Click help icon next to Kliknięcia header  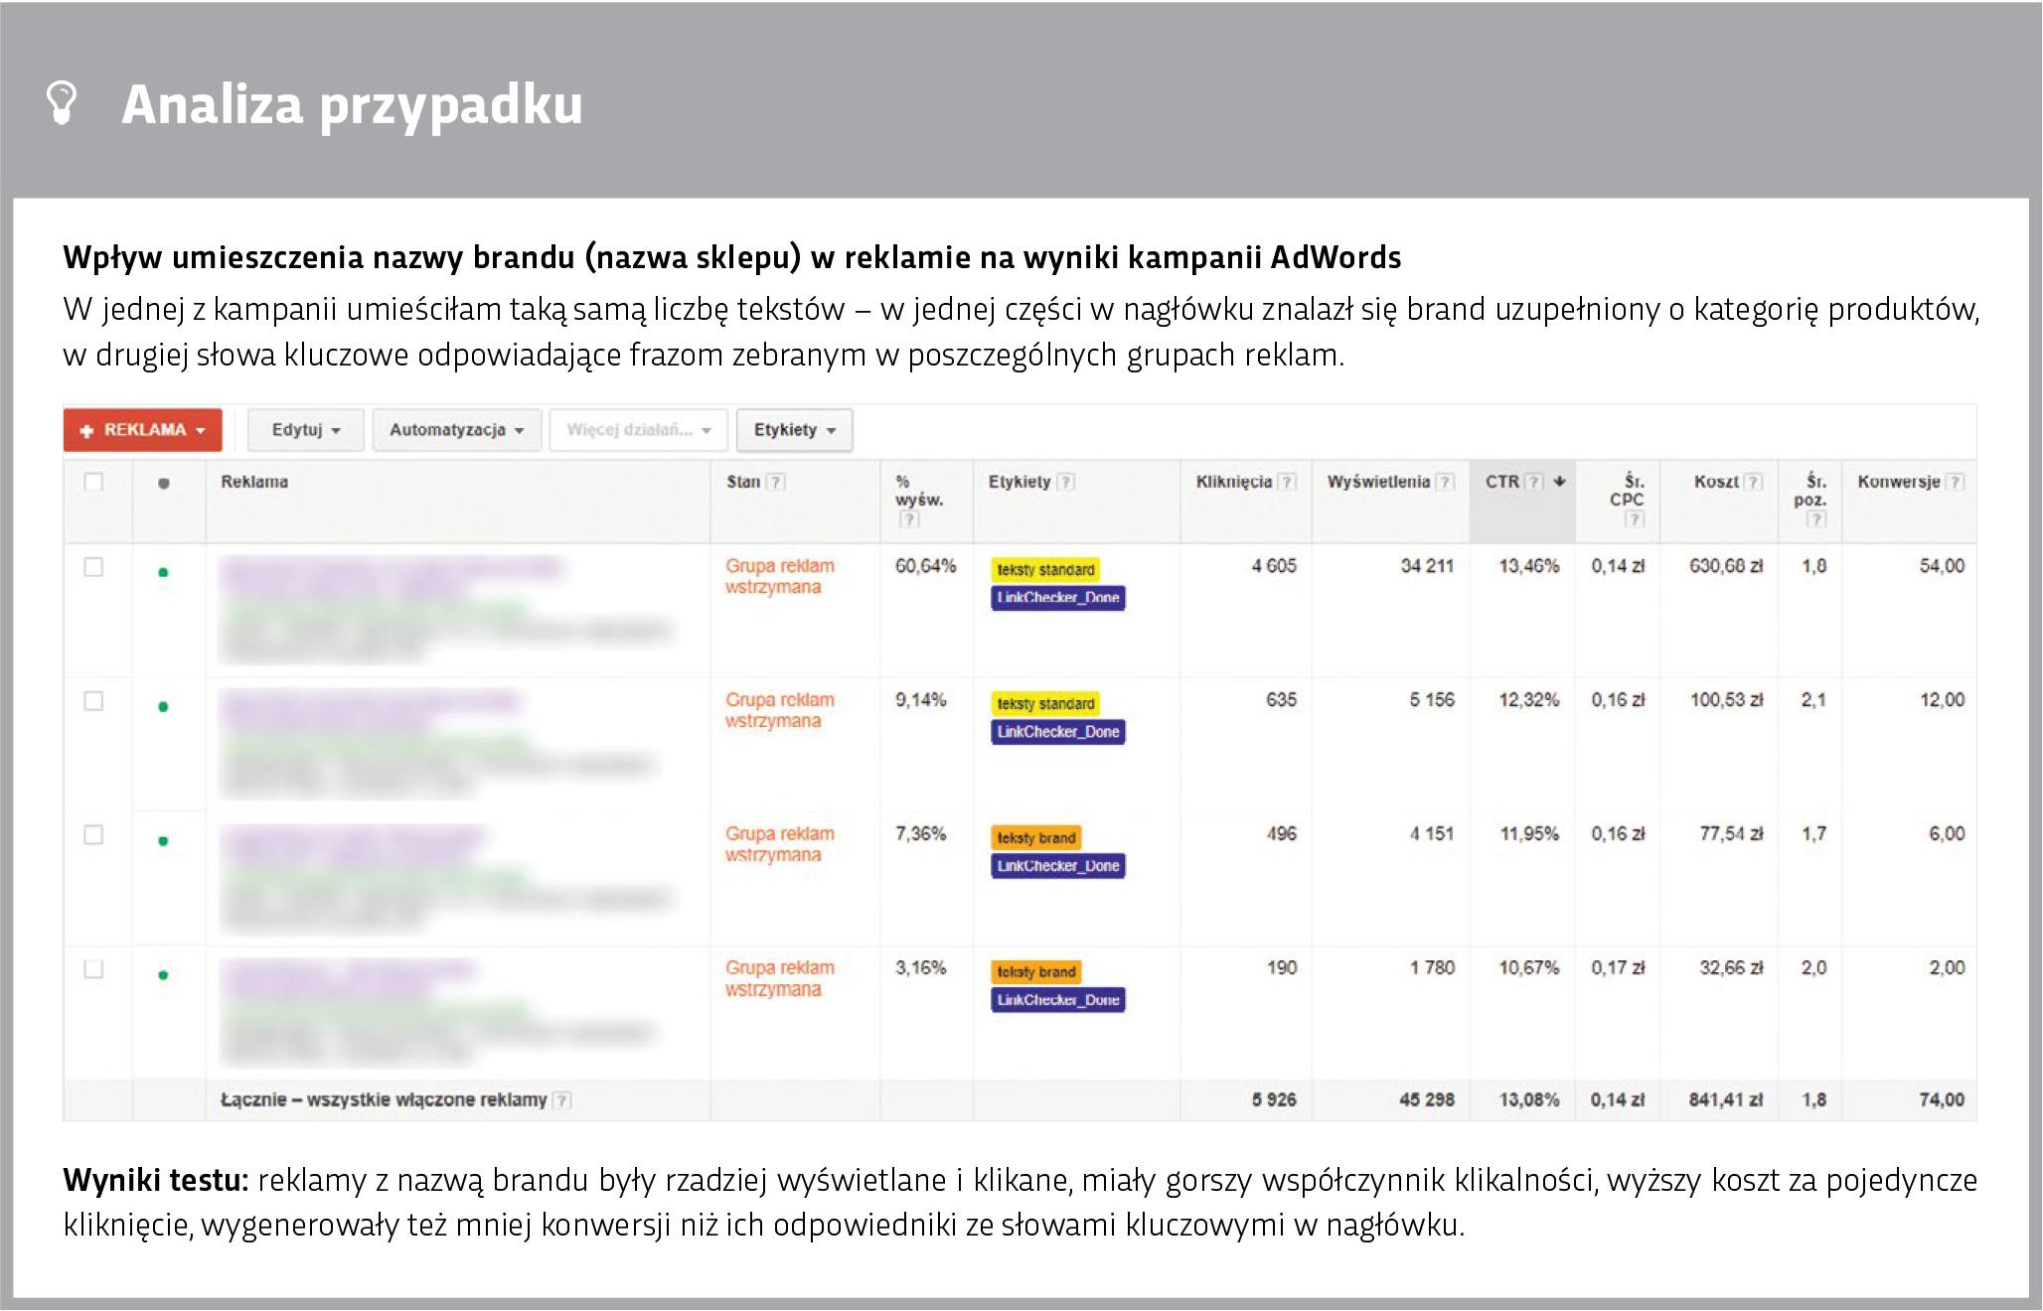[1287, 482]
